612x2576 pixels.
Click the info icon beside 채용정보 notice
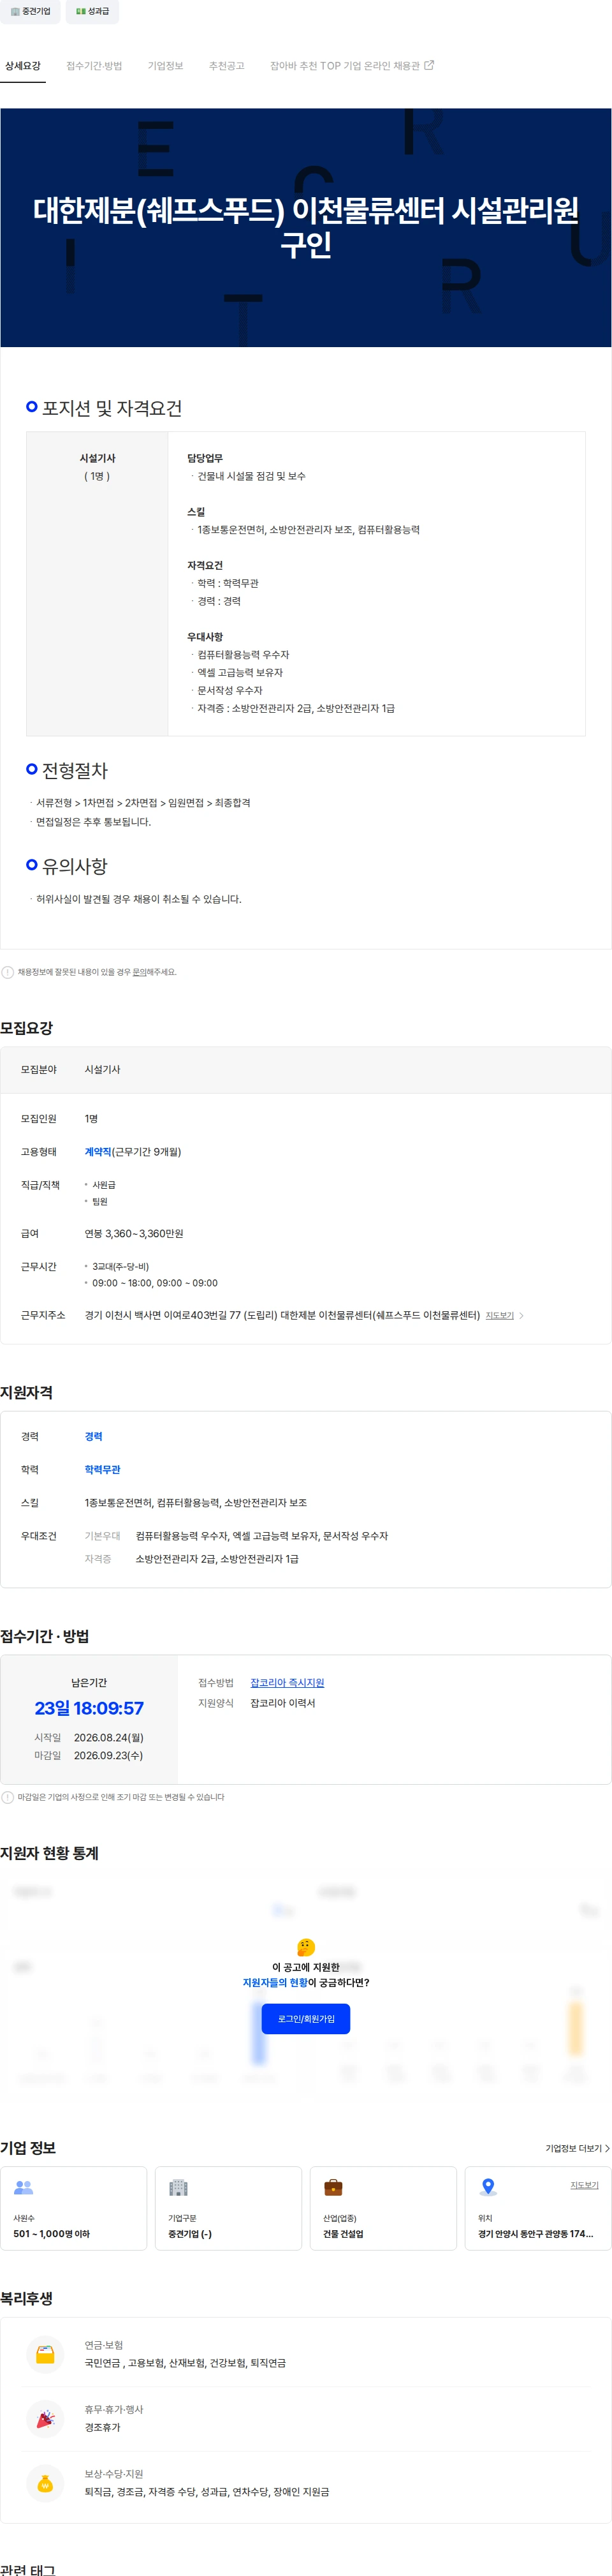coord(8,972)
